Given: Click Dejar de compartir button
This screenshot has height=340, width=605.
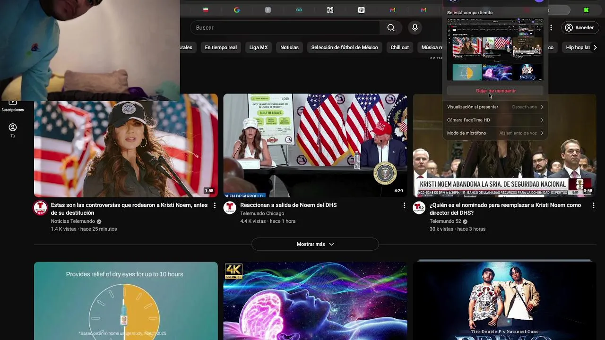Looking at the screenshot, I should 495,91.
